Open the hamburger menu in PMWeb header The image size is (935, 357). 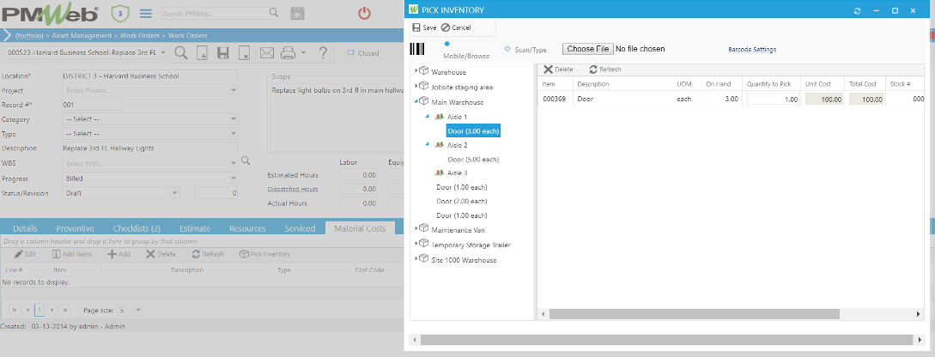[145, 13]
